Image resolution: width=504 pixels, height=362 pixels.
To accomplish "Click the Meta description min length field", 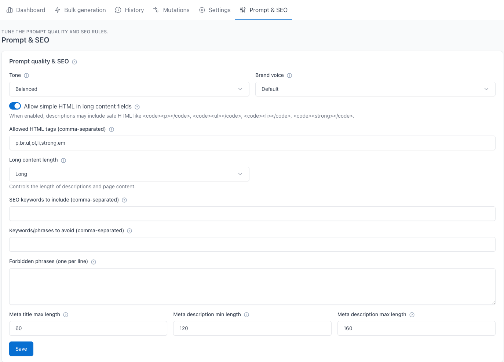I will pos(252,328).
